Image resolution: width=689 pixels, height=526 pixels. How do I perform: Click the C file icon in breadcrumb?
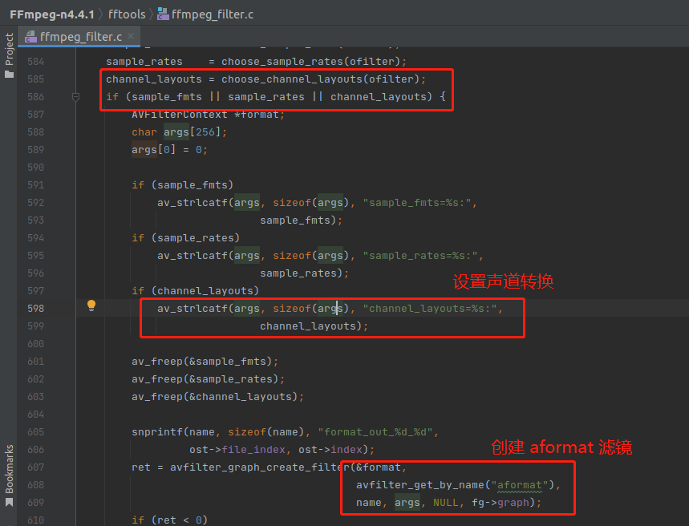tap(163, 13)
